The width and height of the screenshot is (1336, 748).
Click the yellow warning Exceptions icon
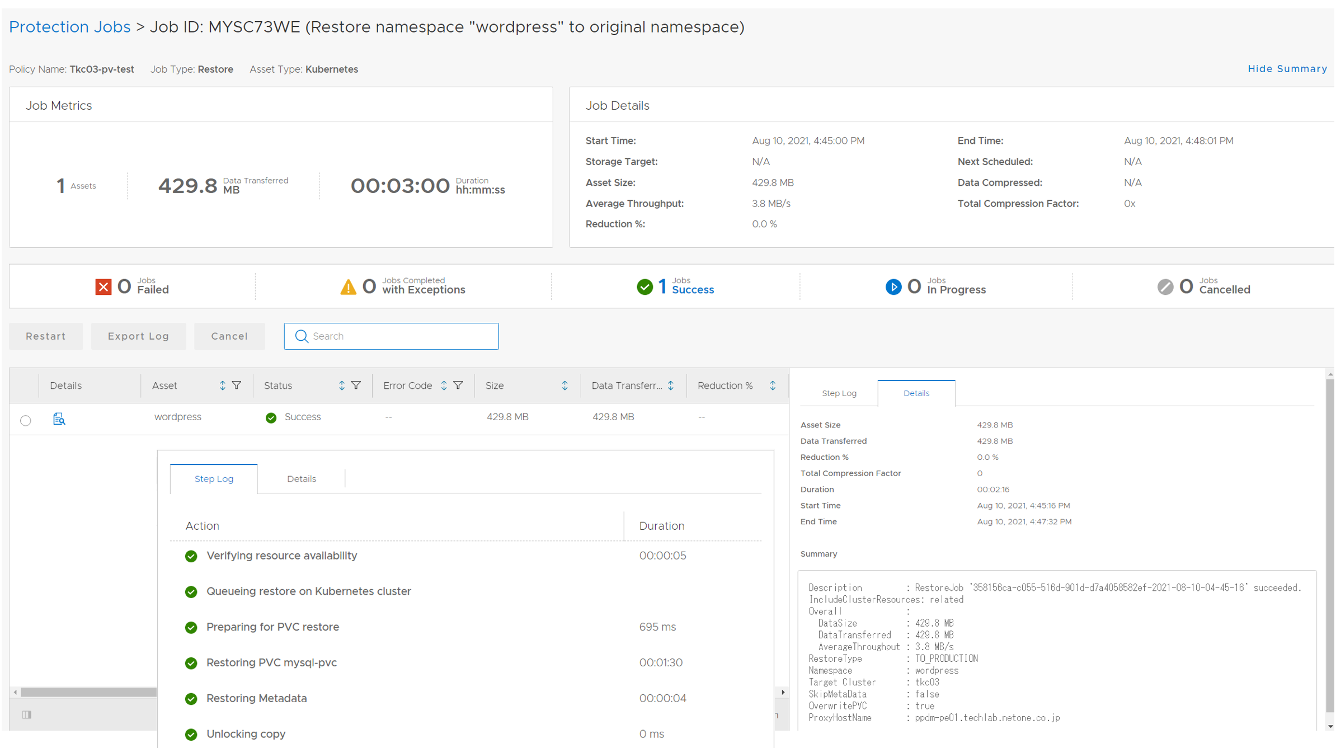coord(348,287)
